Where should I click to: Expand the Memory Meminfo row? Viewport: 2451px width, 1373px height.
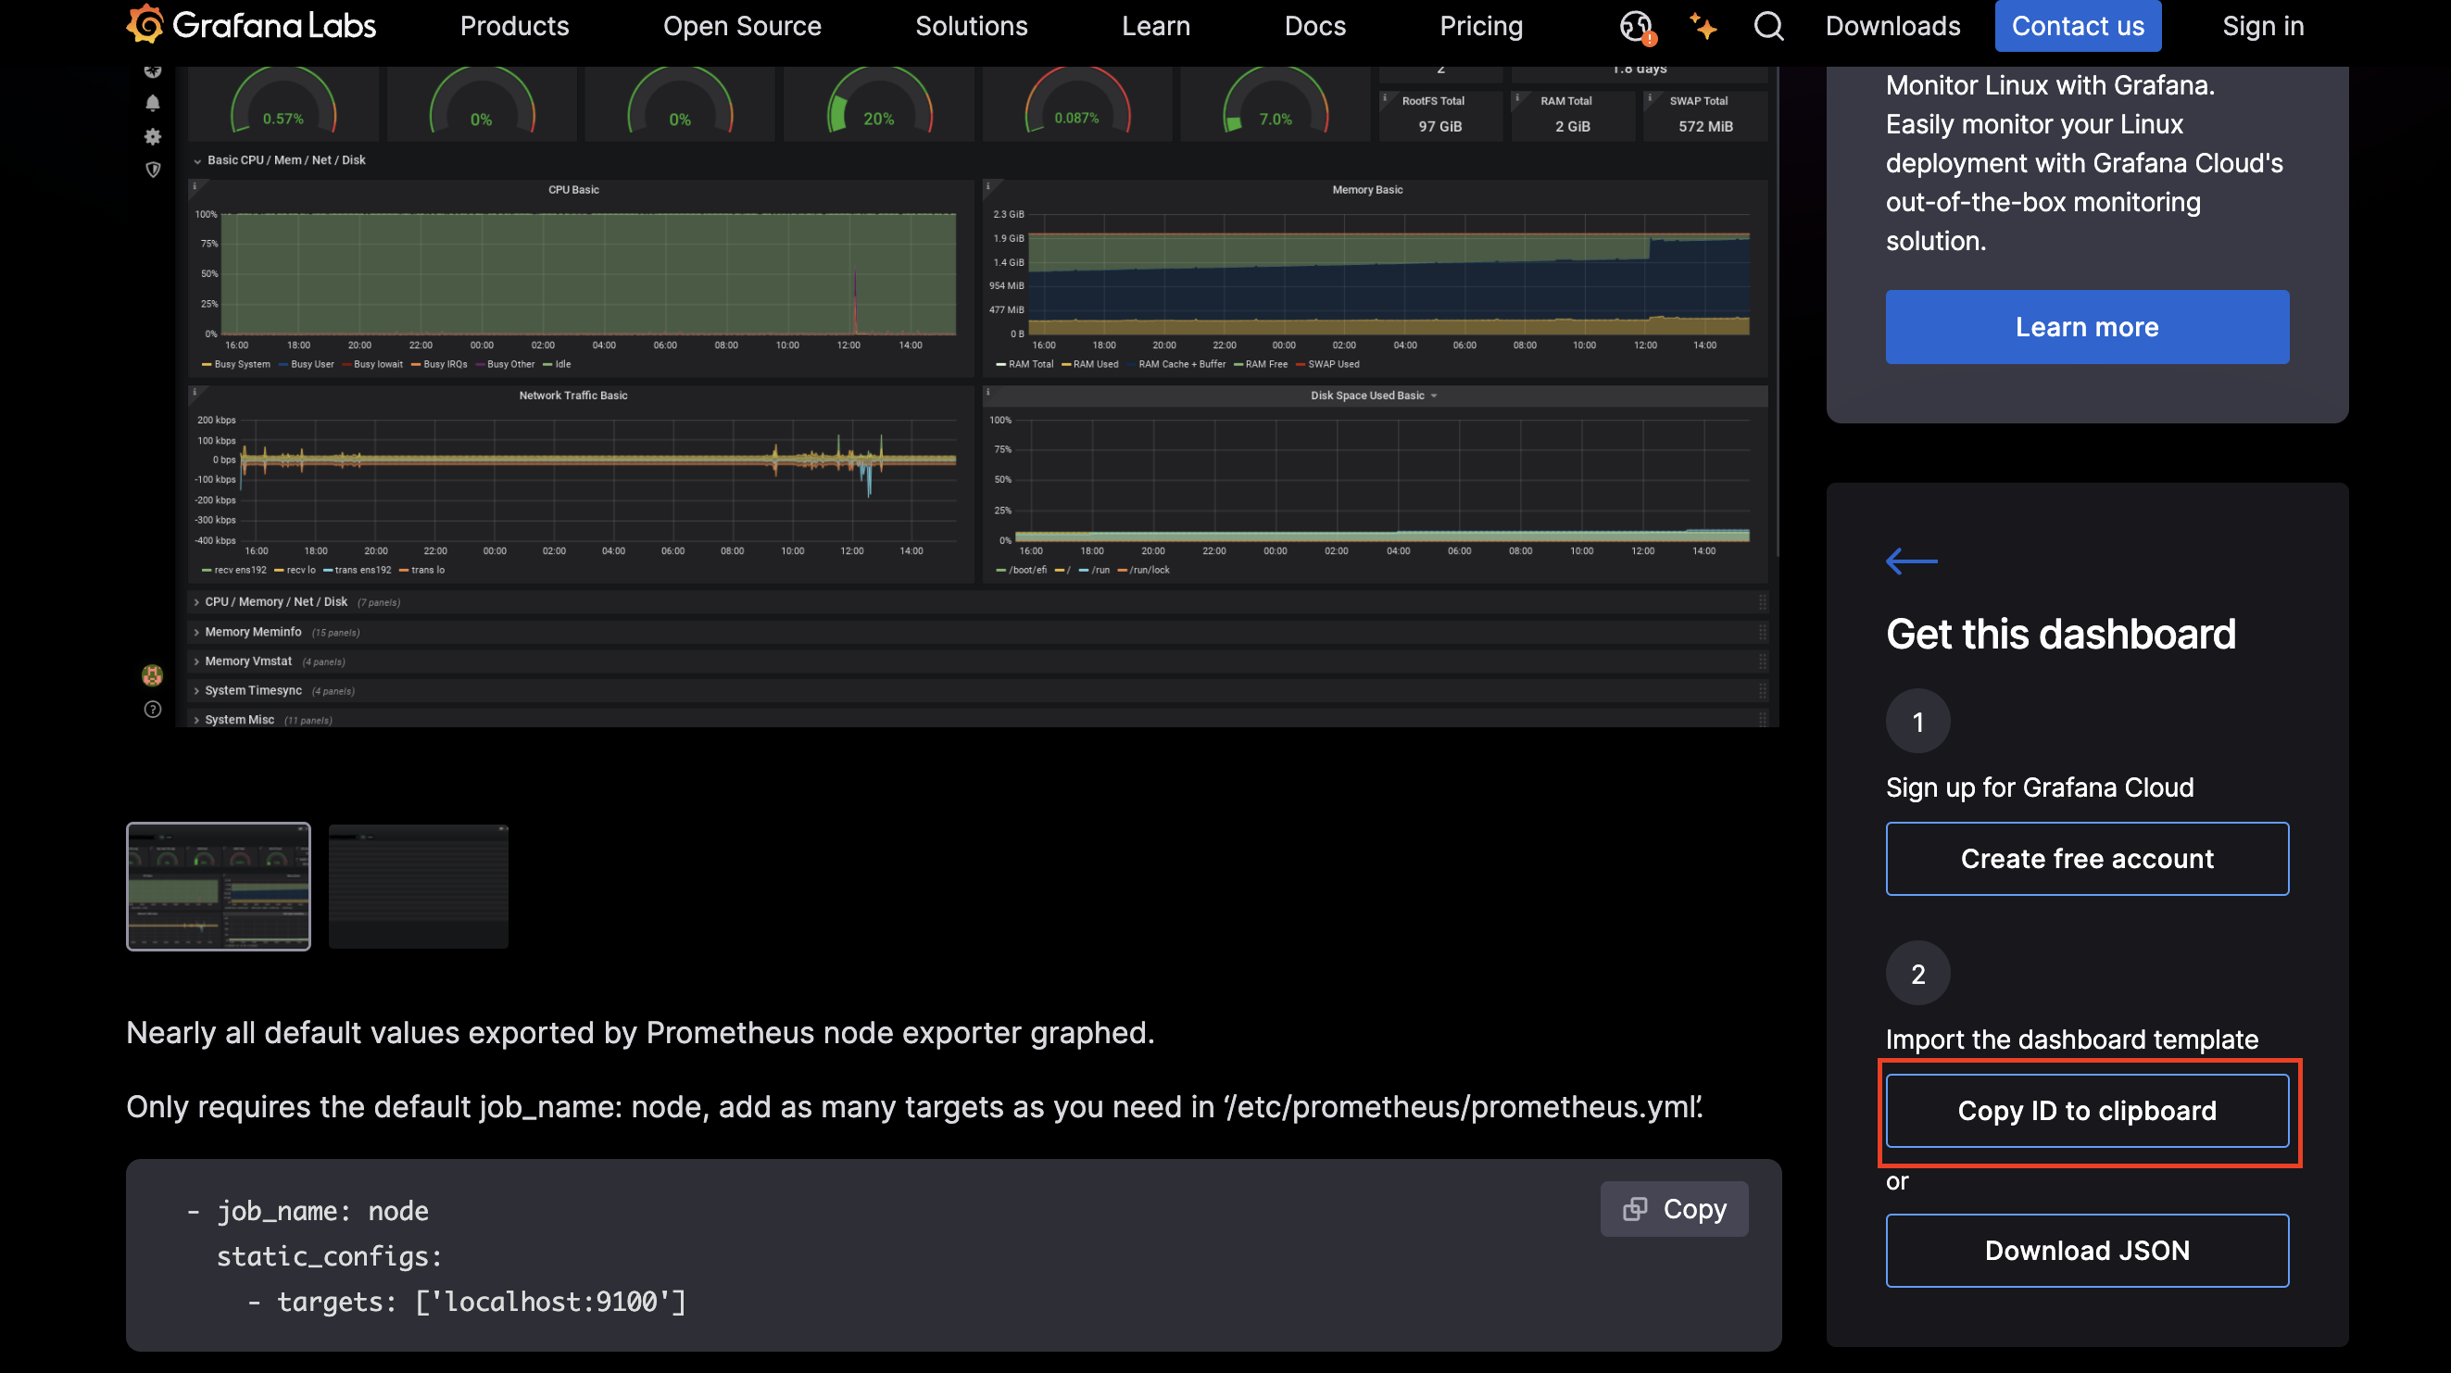(x=252, y=632)
